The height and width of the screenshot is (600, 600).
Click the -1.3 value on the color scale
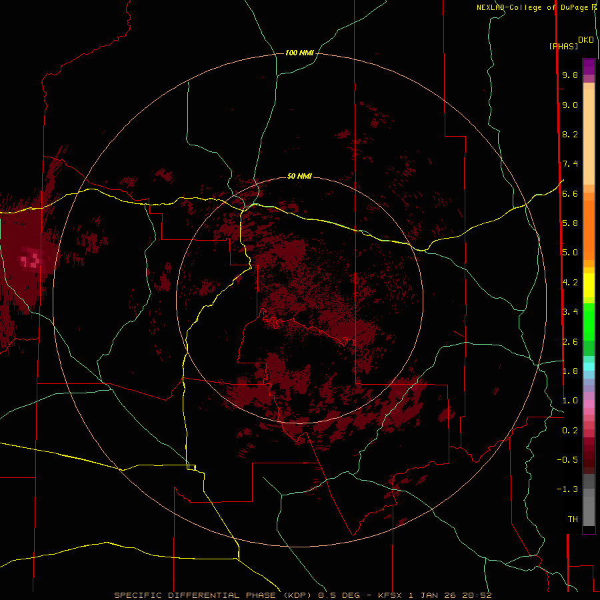tap(567, 489)
